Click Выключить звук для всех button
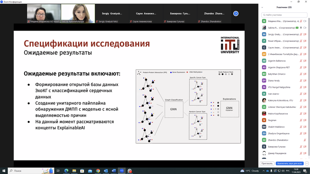The height and width of the screenshot is (174, 310). [x=289, y=163]
